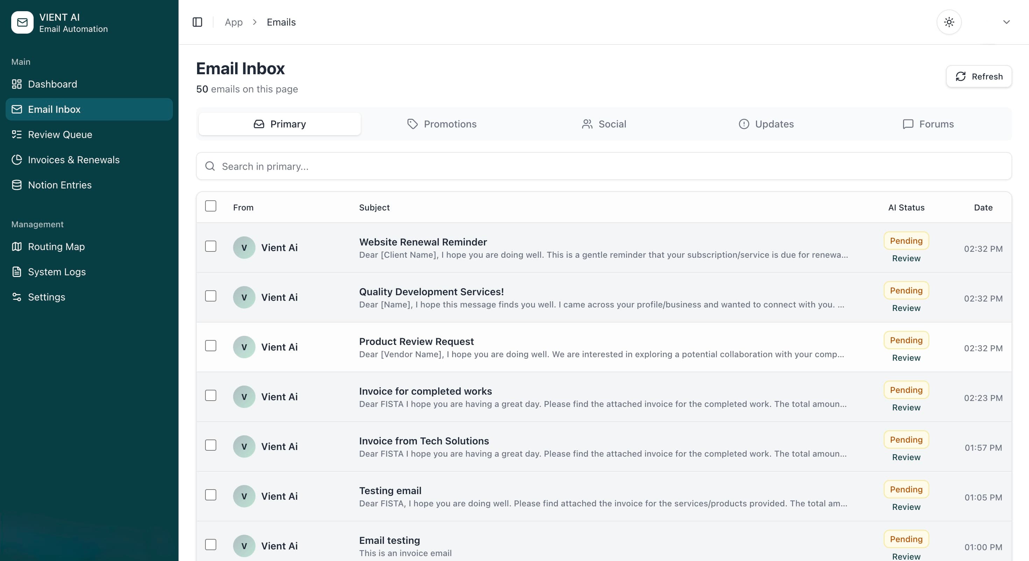Open the Social email category tab
This screenshot has height=561, width=1029.
point(604,124)
